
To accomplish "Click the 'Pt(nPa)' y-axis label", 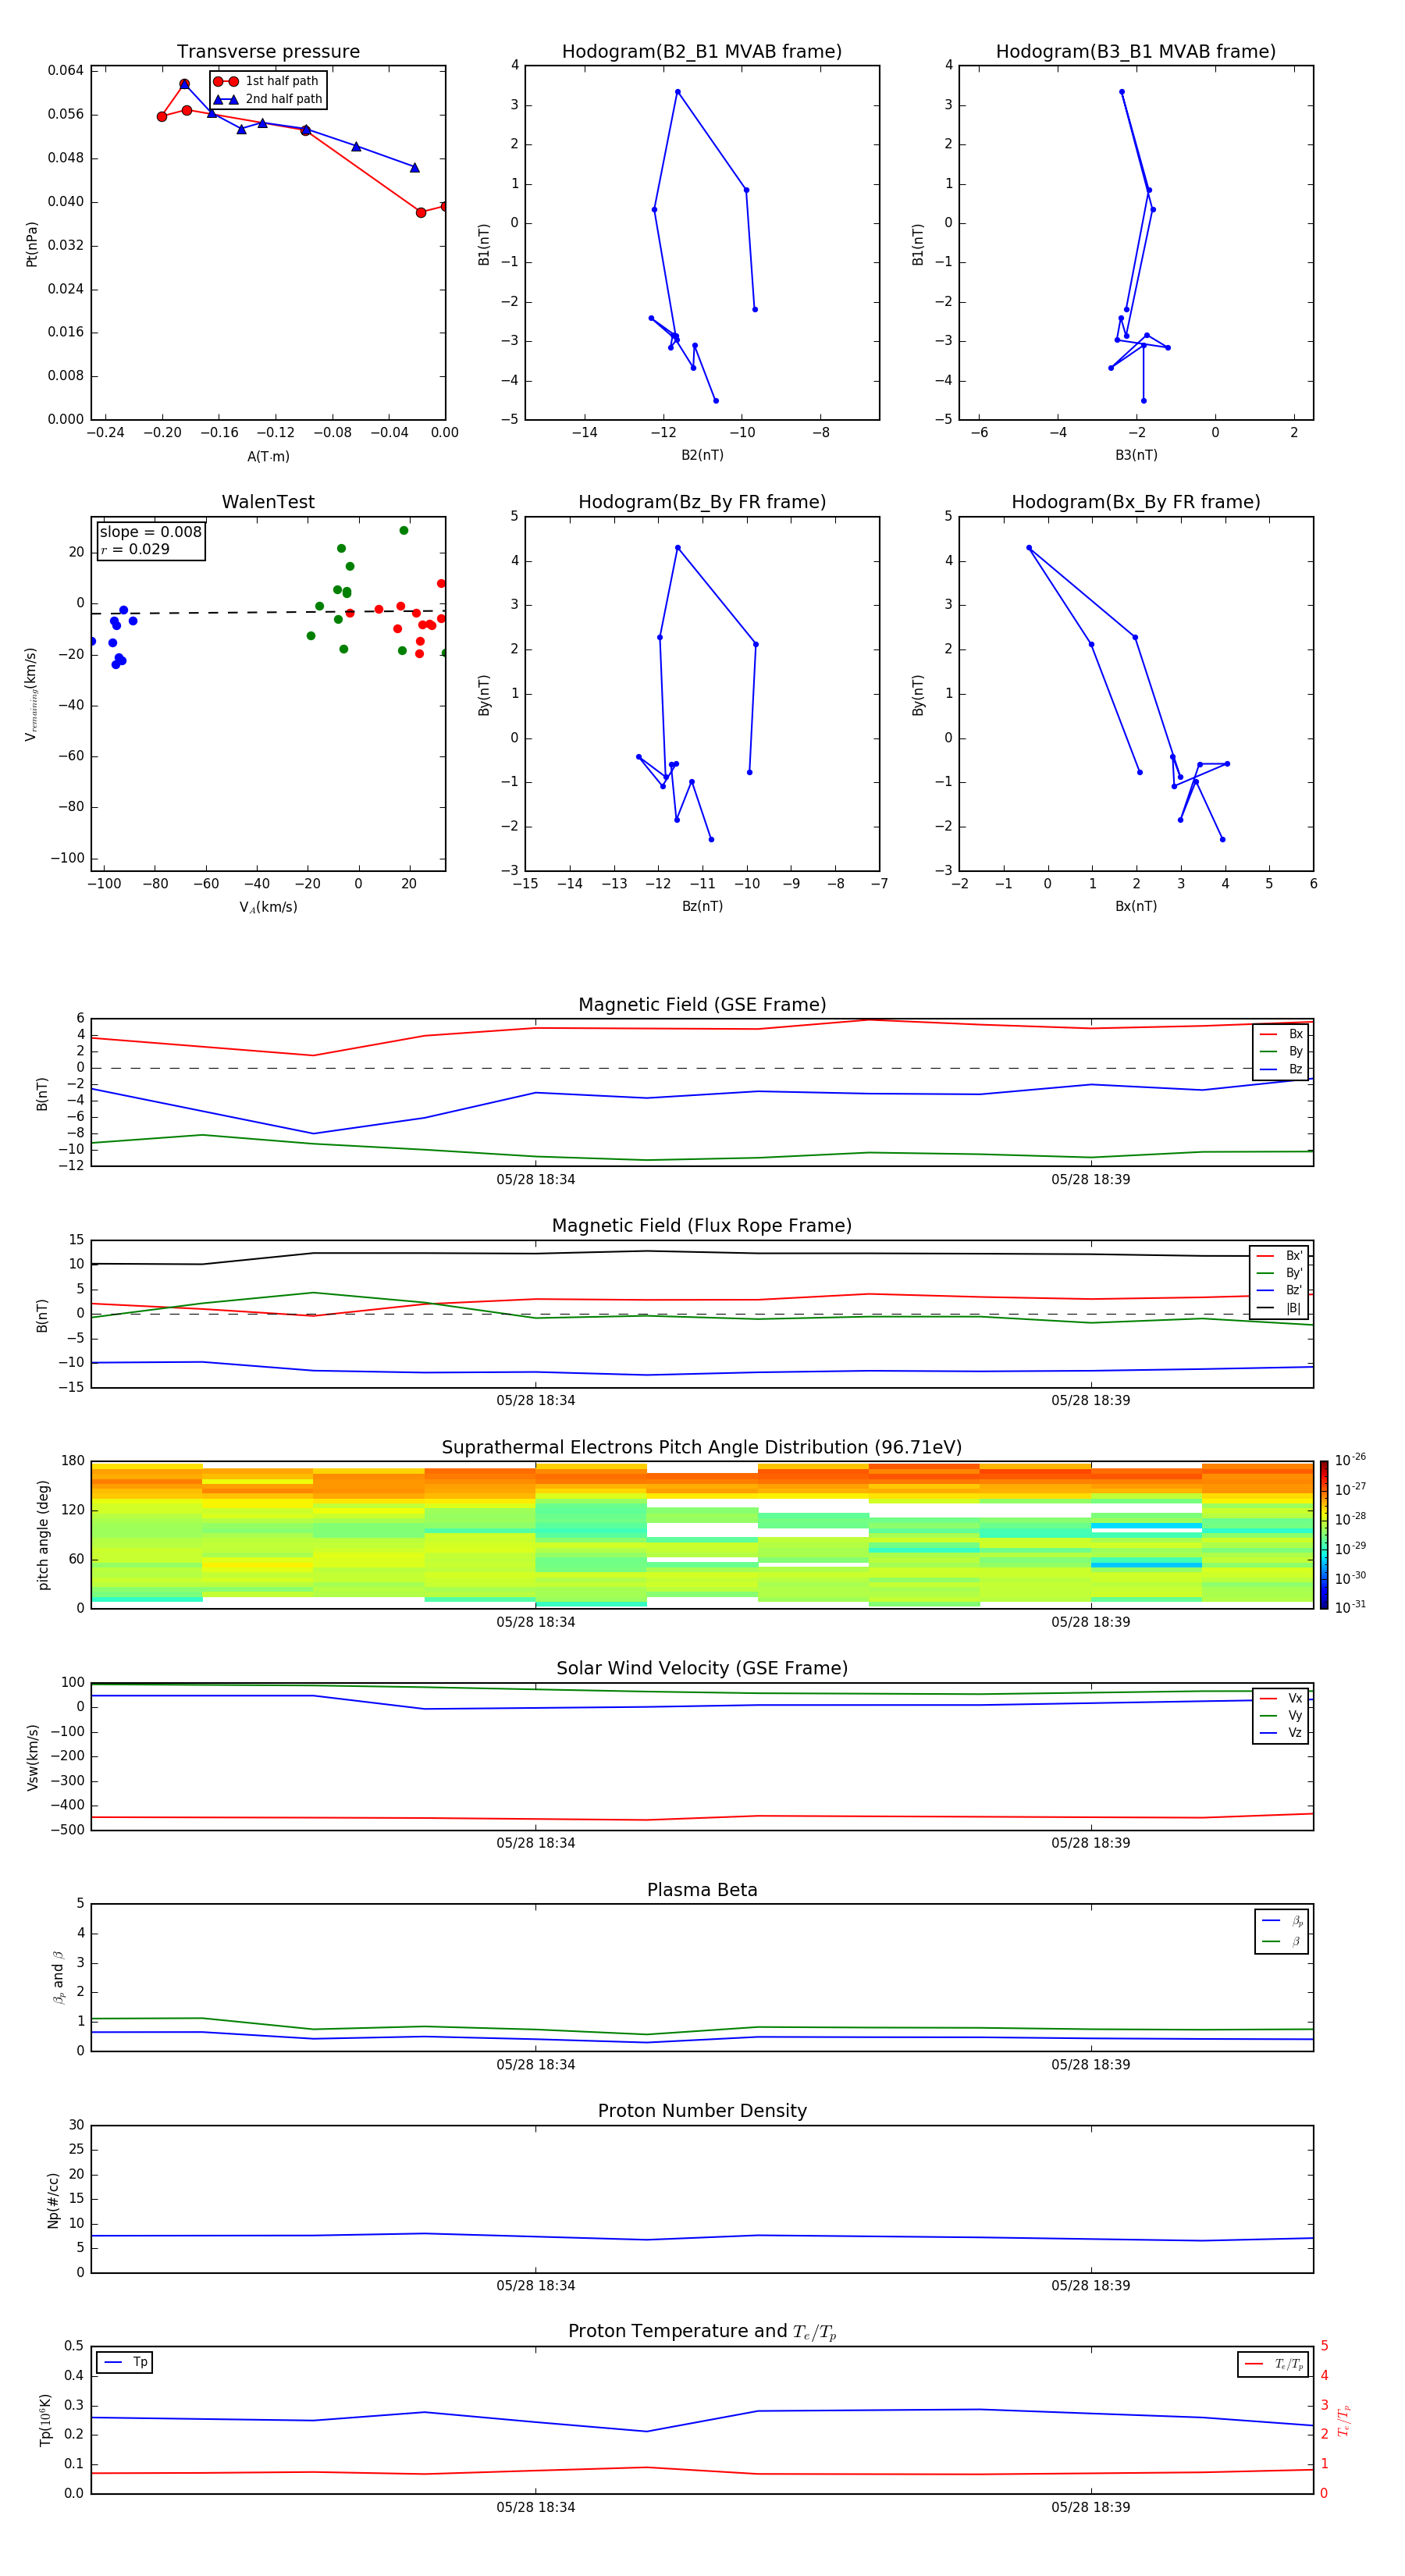I will coord(32,243).
